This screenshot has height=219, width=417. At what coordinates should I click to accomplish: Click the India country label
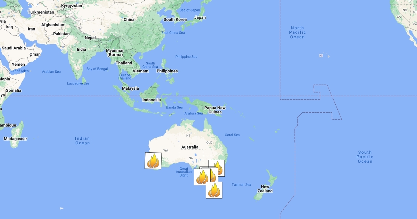coord(81,49)
